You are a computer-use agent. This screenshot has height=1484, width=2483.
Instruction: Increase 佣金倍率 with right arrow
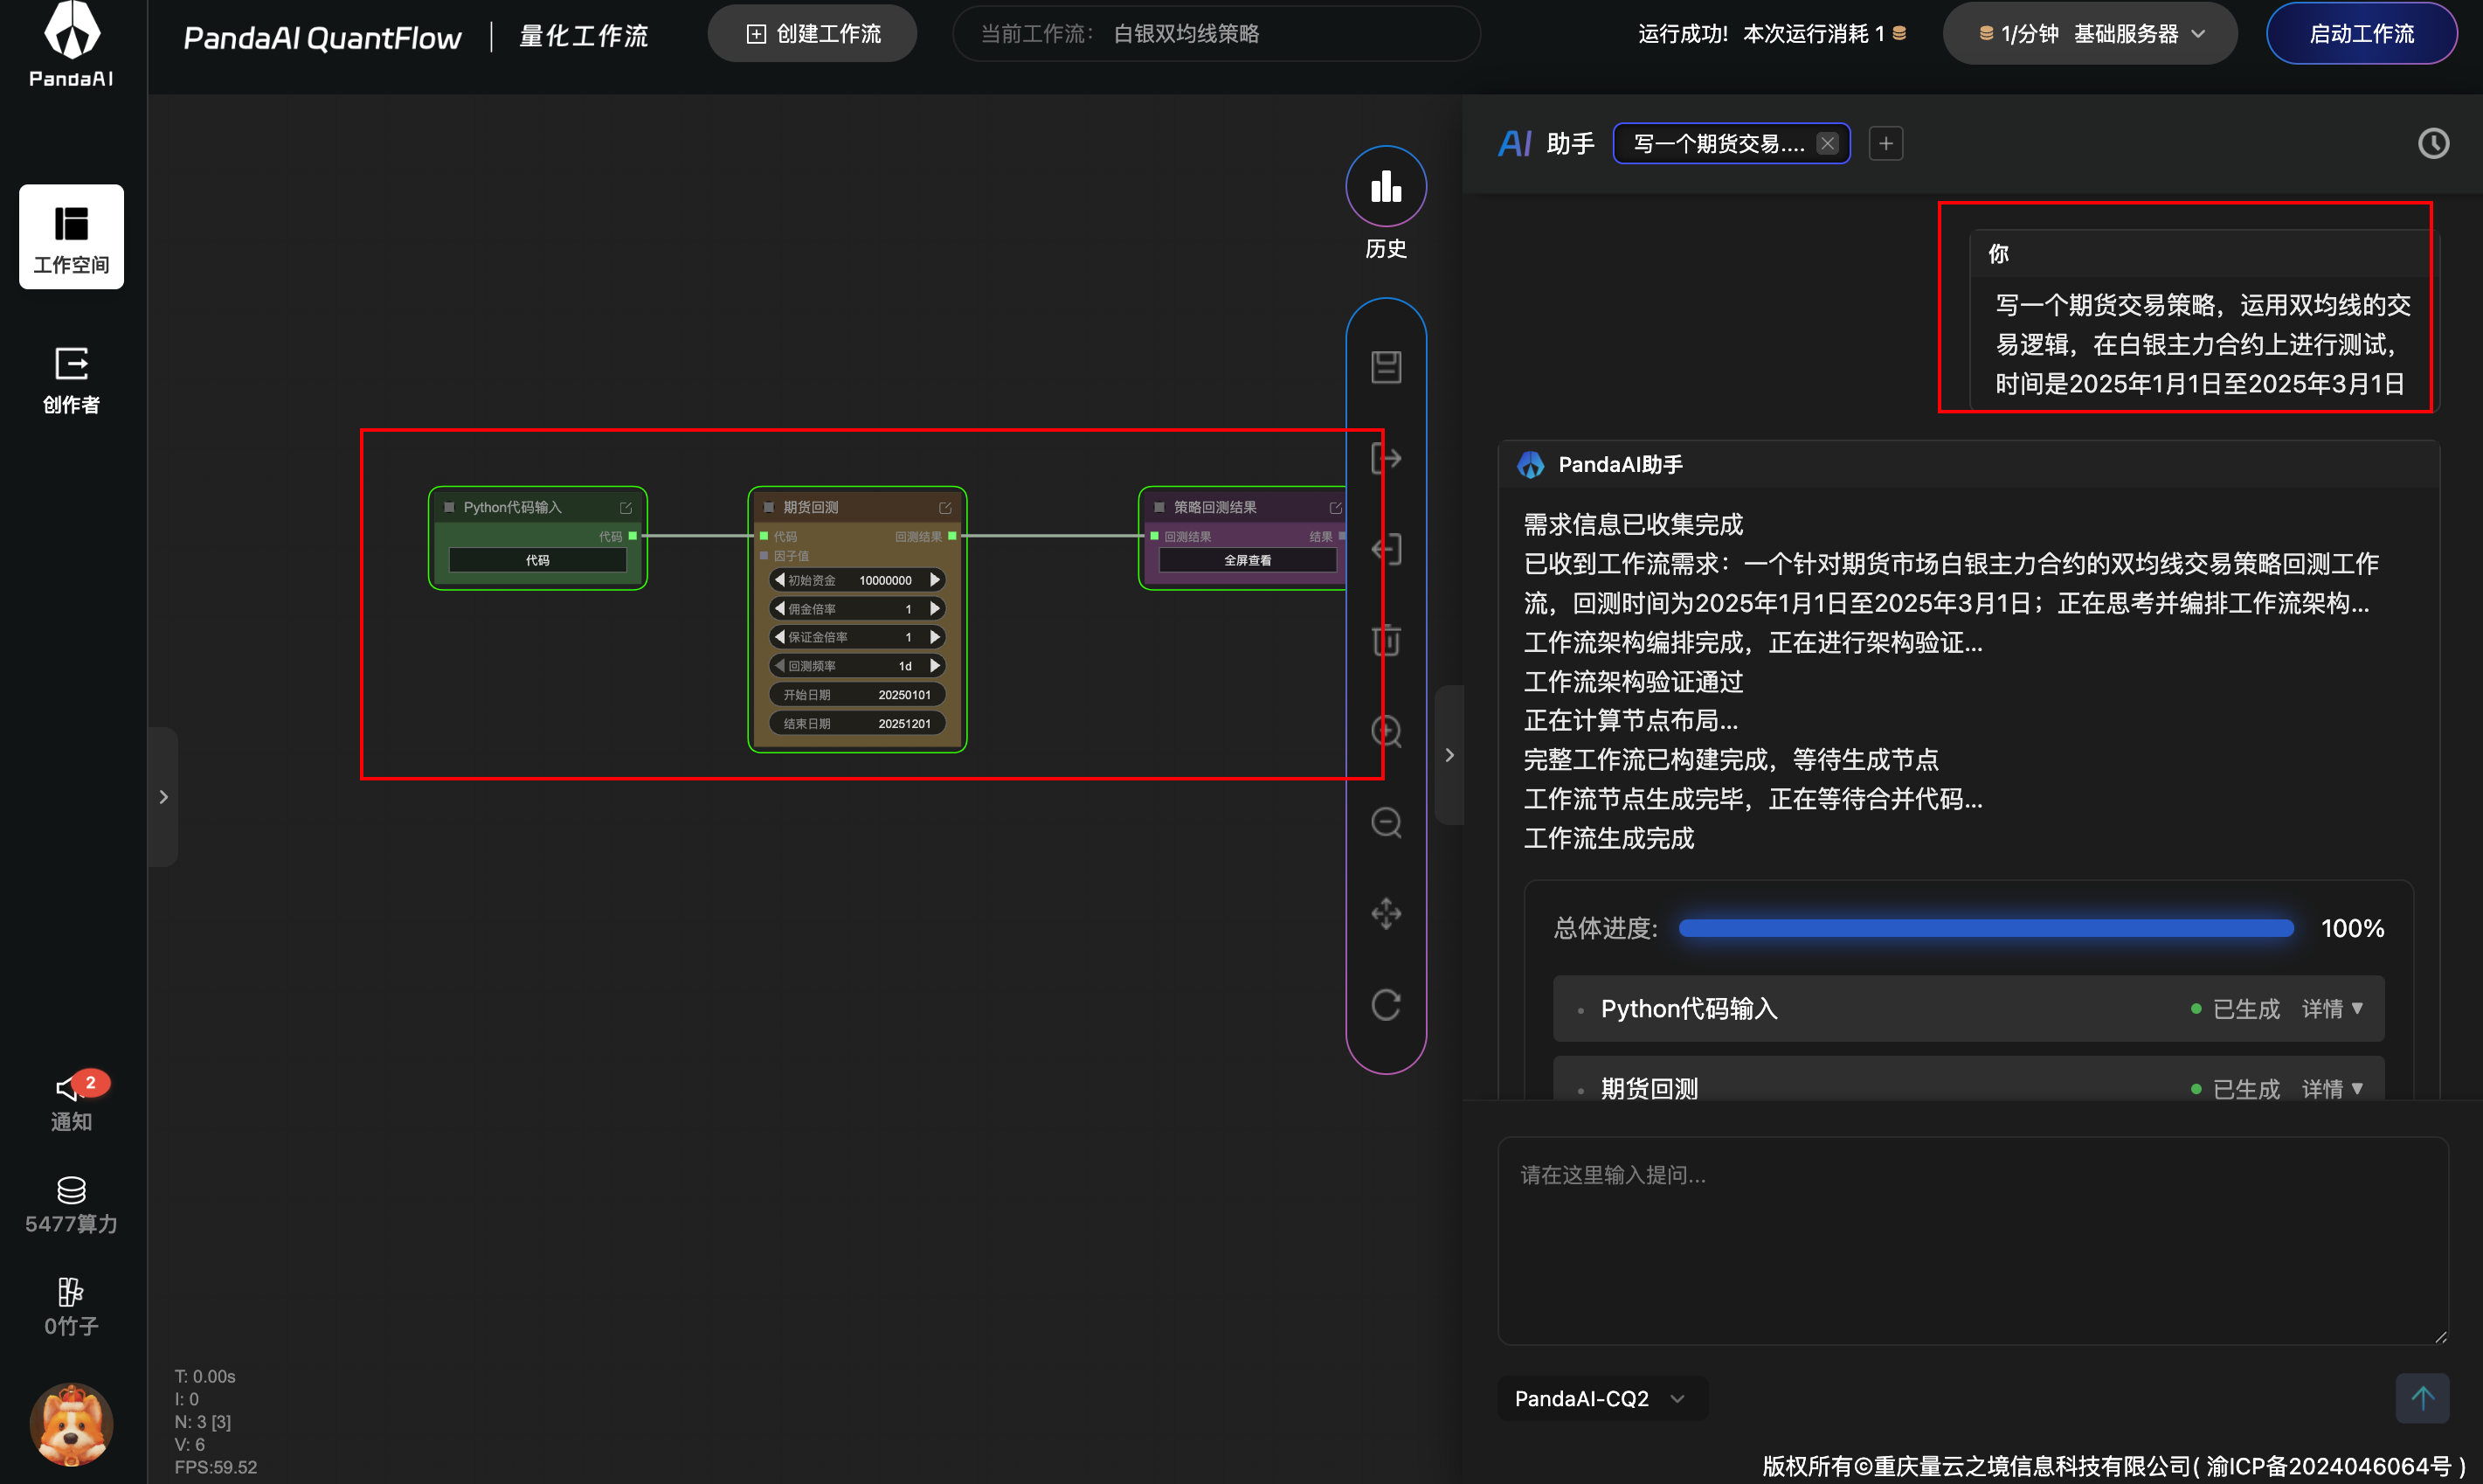coord(935,608)
